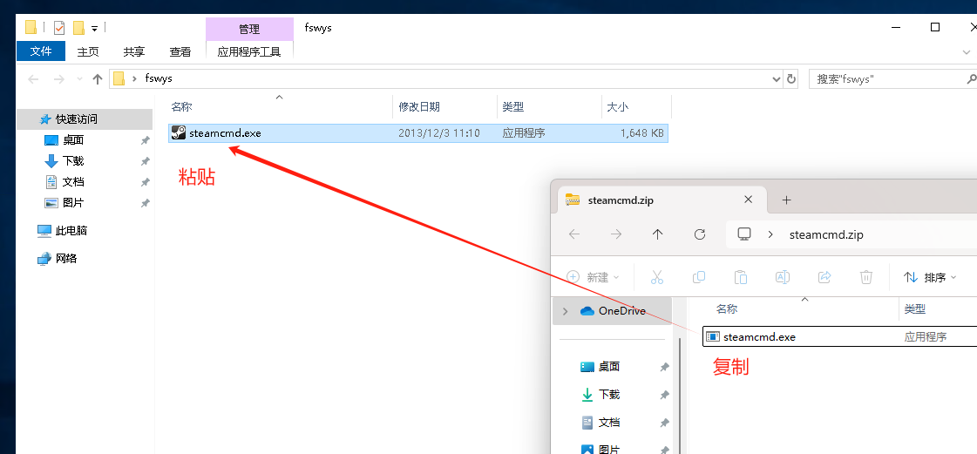Refresh the steamcmd.zip window view

tap(699, 234)
